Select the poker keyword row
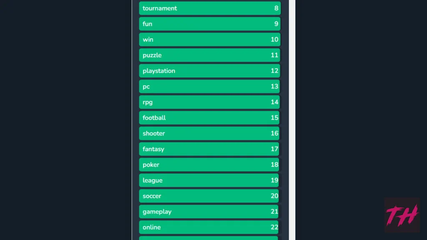Viewport: 427px width, 240px height. click(x=209, y=165)
